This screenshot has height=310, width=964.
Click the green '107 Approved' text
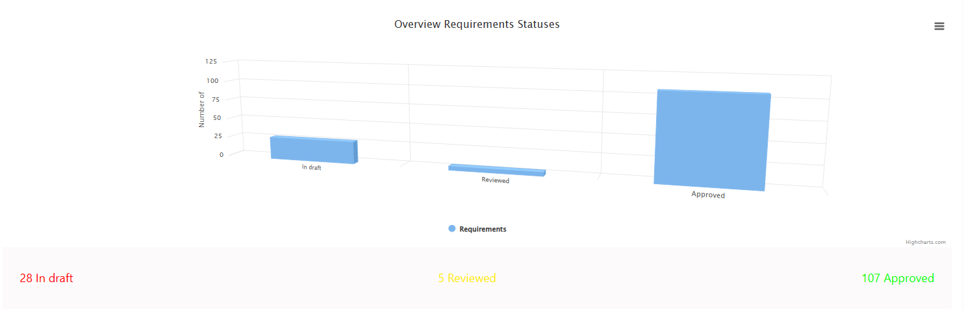point(898,278)
